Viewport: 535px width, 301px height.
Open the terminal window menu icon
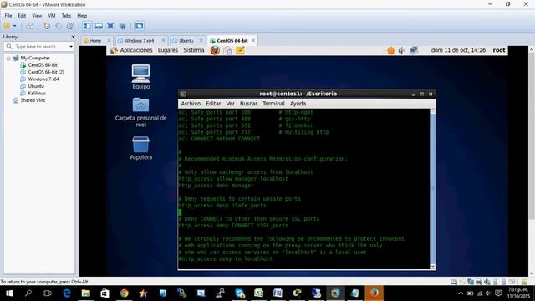point(183,94)
